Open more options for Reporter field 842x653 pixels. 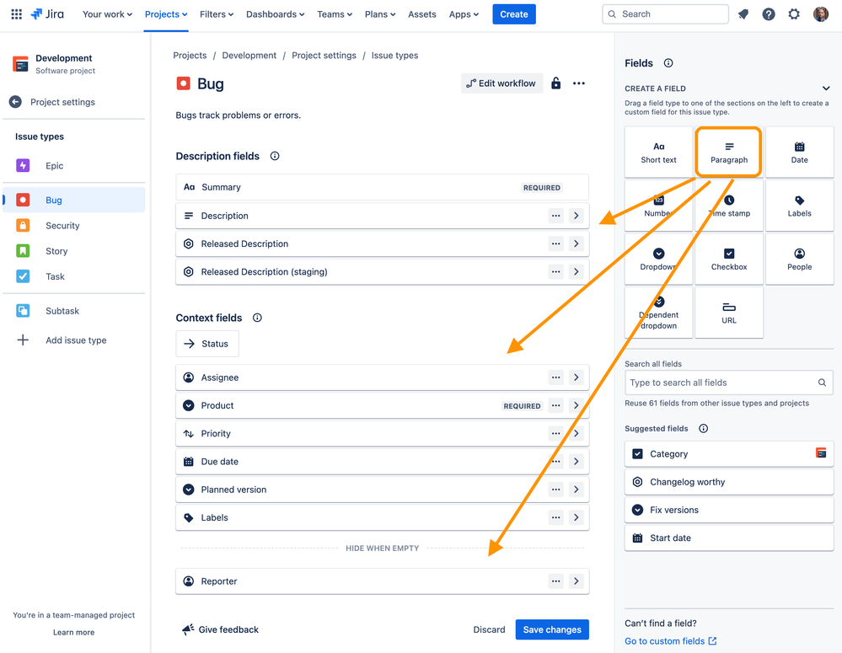[555, 581]
